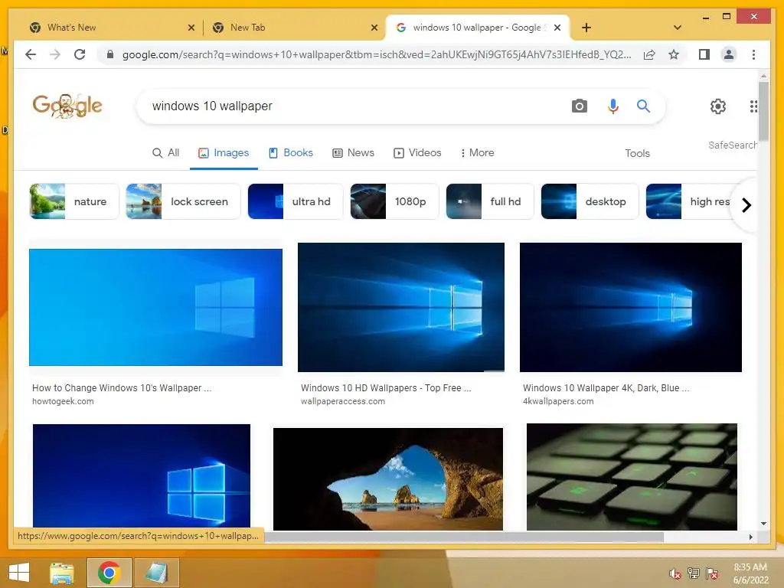Select the Videos tab

(x=417, y=152)
